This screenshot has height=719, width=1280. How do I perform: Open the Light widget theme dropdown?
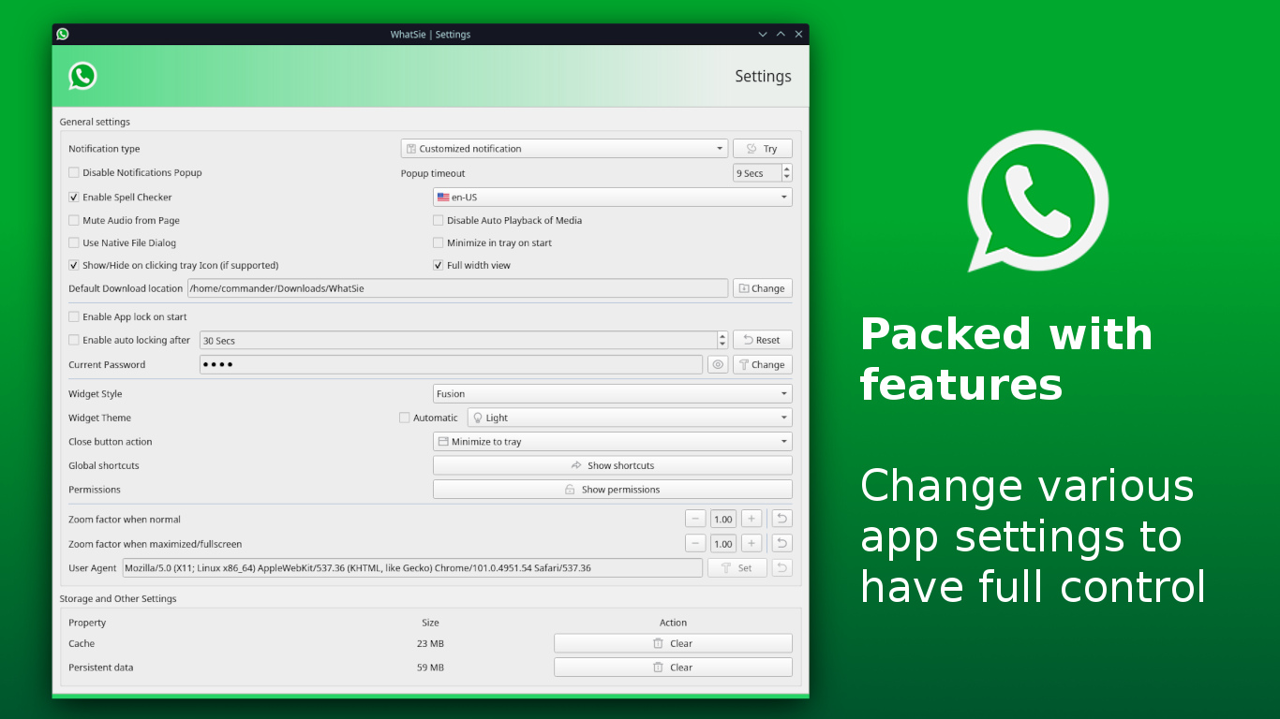pyautogui.click(x=630, y=418)
